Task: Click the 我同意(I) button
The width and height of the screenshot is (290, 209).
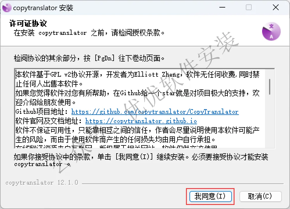Action: click(210, 197)
